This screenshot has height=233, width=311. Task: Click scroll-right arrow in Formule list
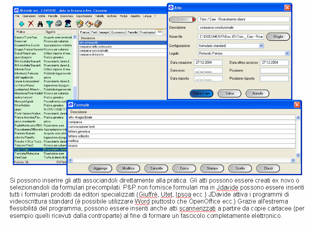tap(293, 160)
